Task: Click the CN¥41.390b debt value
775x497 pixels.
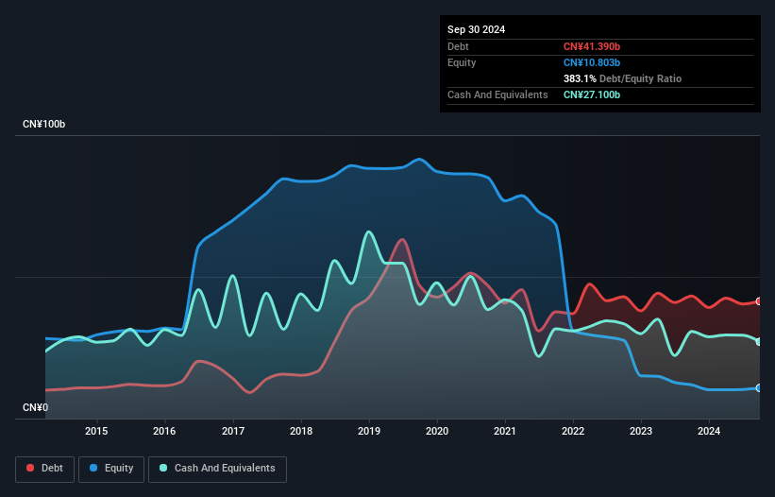Action: point(592,46)
